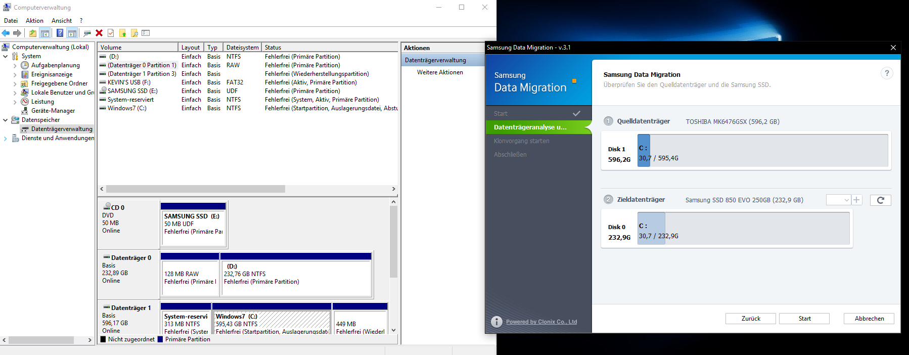Click the Computerverwaltung (Lokal) root icon
Screen dimensions: 909x355
pyautogui.click(x=6, y=47)
